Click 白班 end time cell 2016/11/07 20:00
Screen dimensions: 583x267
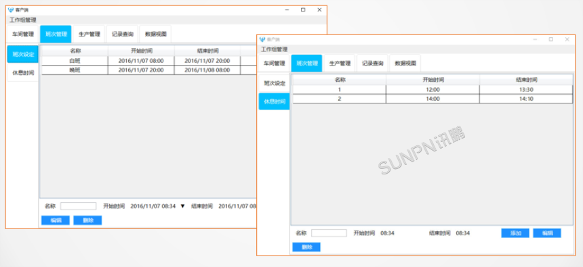(x=207, y=60)
